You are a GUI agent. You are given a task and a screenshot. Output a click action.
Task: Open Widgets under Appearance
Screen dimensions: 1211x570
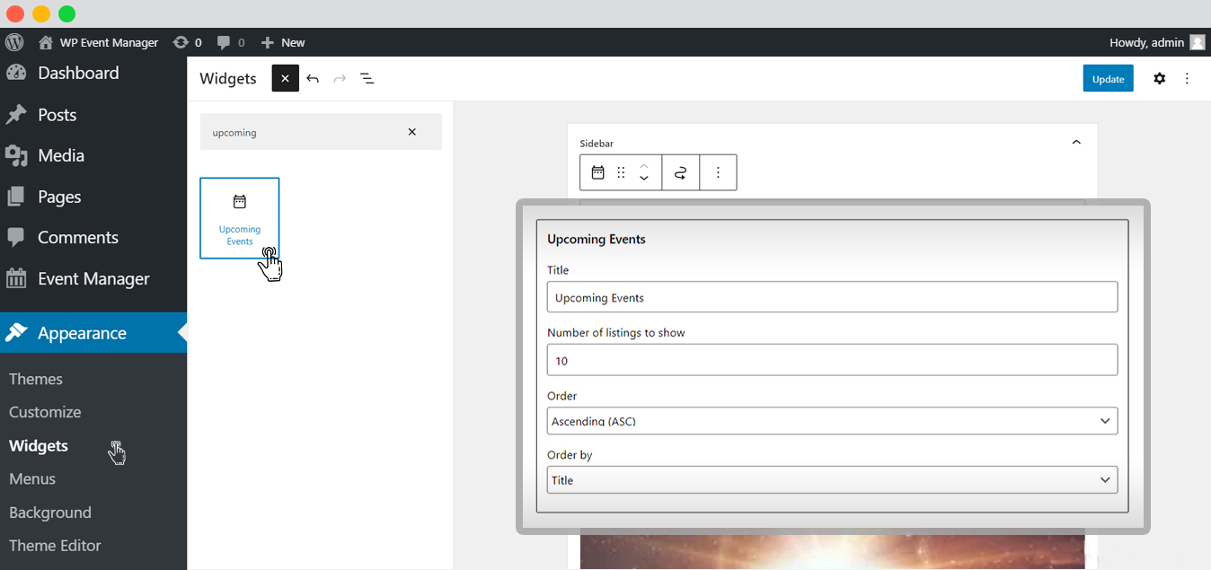(39, 445)
